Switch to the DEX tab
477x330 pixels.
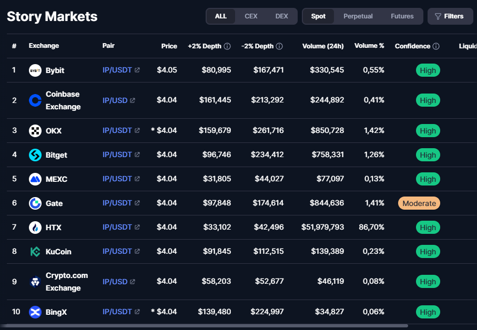pos(282,16)
